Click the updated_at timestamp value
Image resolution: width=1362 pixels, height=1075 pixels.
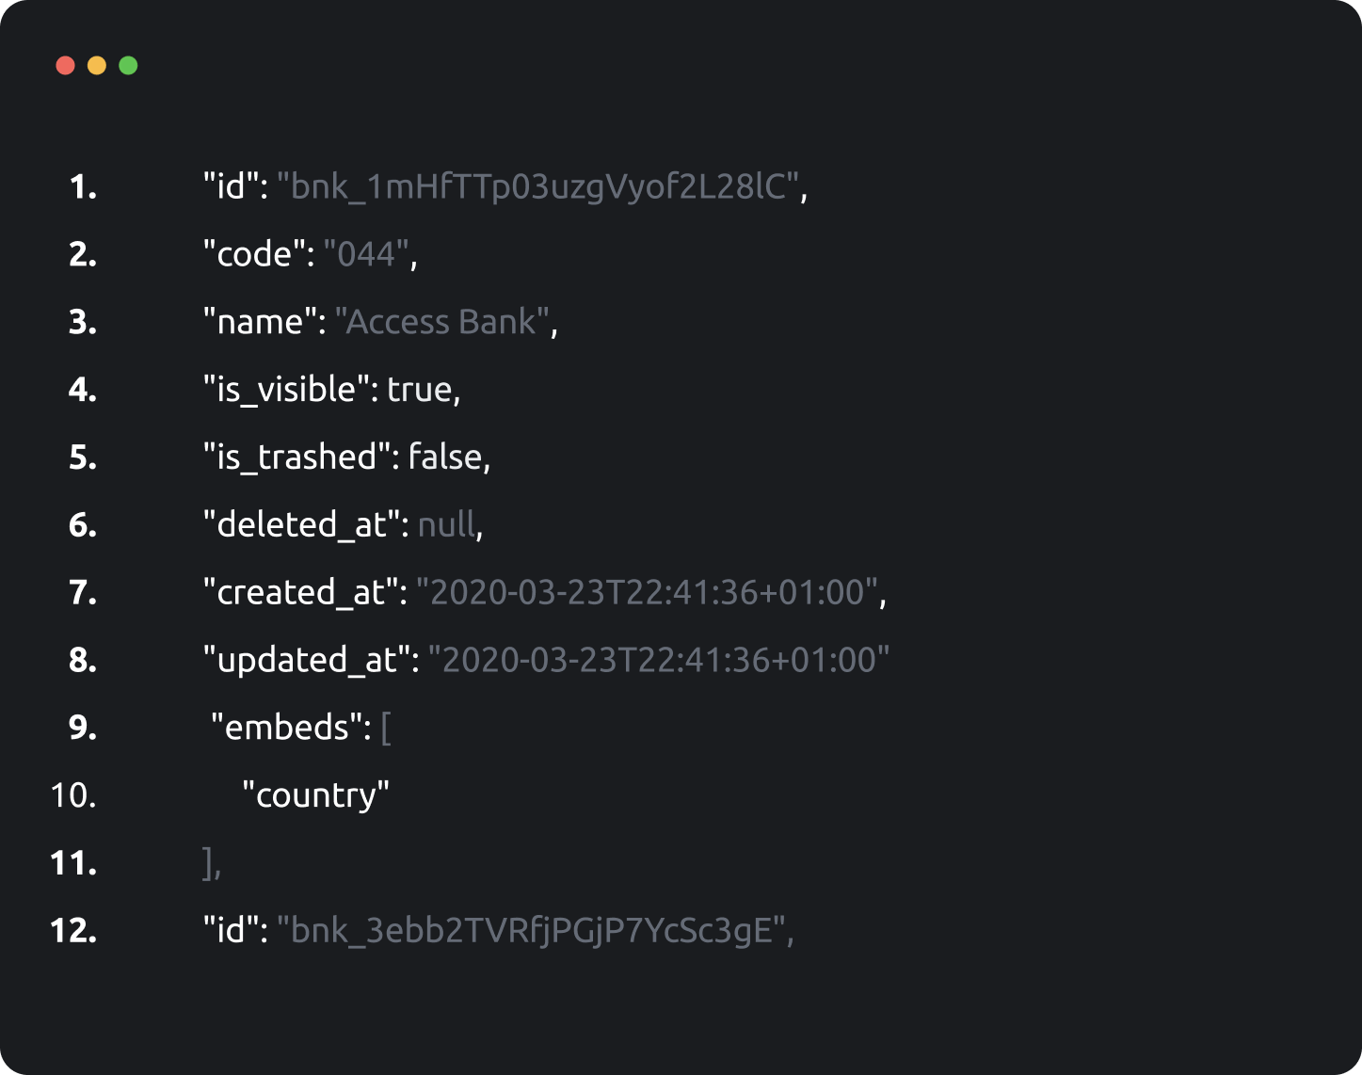[x=658, y=661]
